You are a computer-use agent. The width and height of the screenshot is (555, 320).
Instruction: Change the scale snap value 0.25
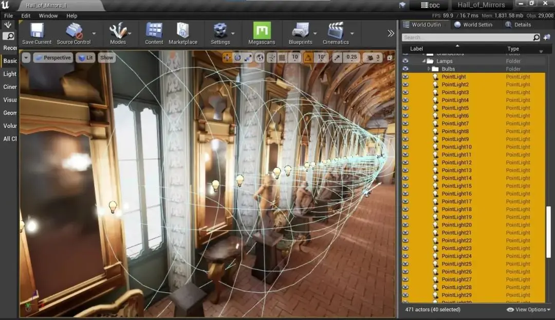[x=351, y=57]
